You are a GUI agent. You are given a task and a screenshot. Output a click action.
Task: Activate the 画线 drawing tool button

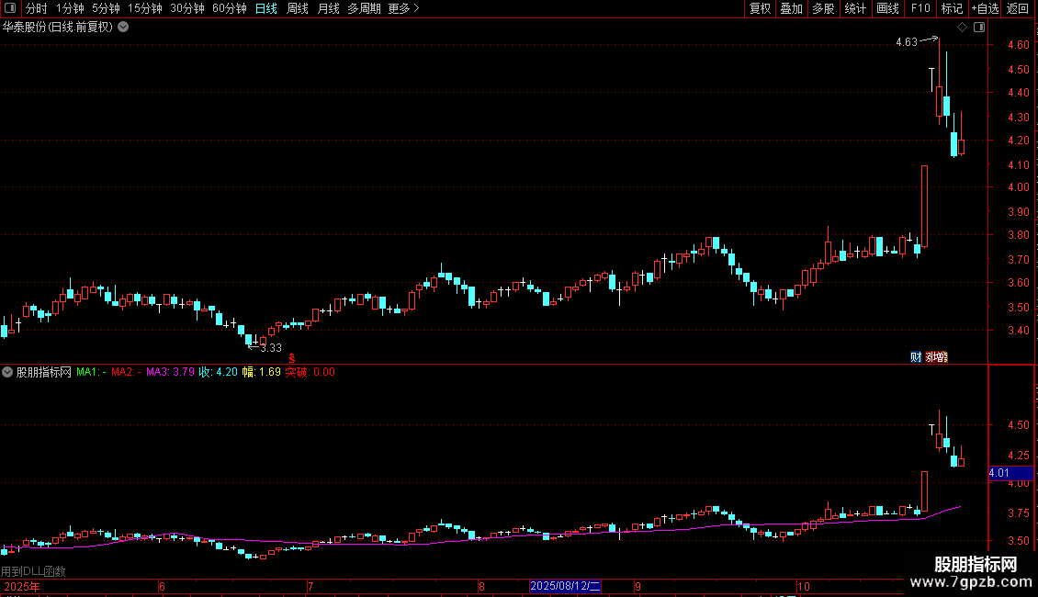pos(887,8)
